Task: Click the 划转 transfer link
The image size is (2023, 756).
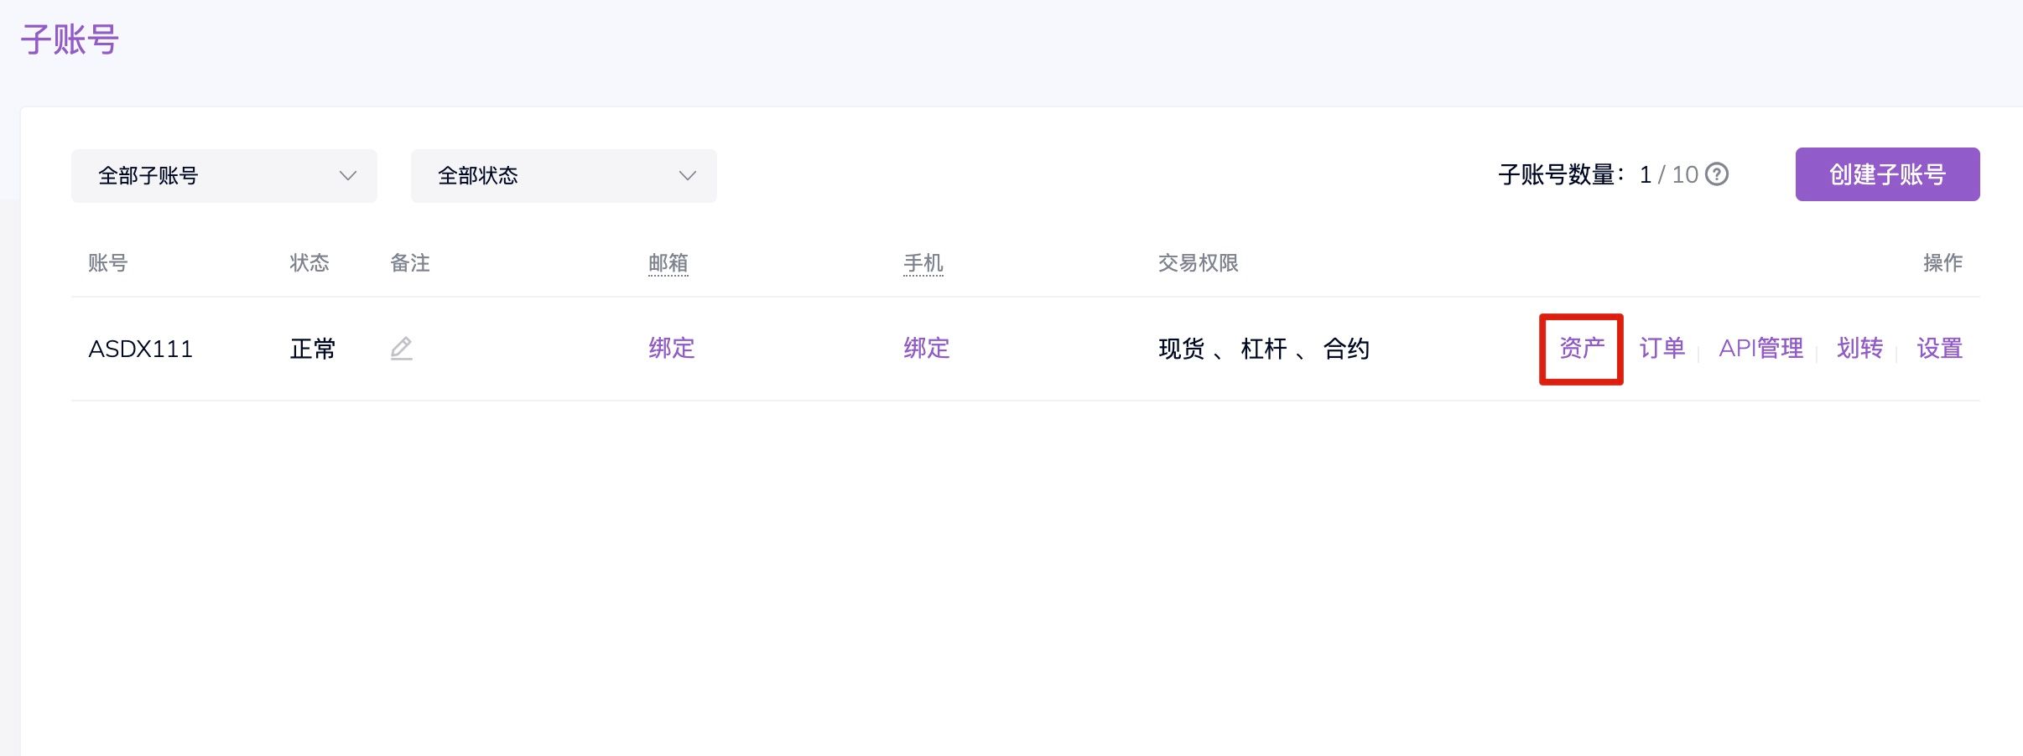Action: tap(1859, 348)
